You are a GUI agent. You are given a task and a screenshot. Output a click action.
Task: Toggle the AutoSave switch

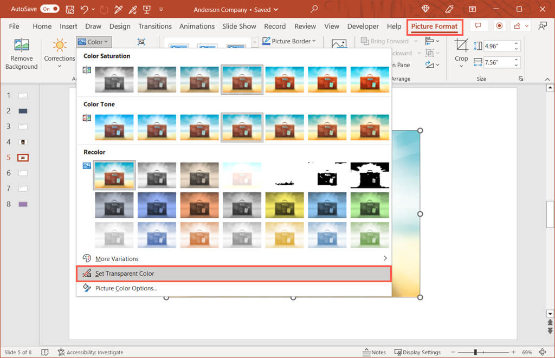(50, 9)
